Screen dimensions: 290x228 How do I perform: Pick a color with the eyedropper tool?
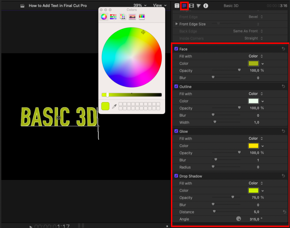(x=114, y=106)
